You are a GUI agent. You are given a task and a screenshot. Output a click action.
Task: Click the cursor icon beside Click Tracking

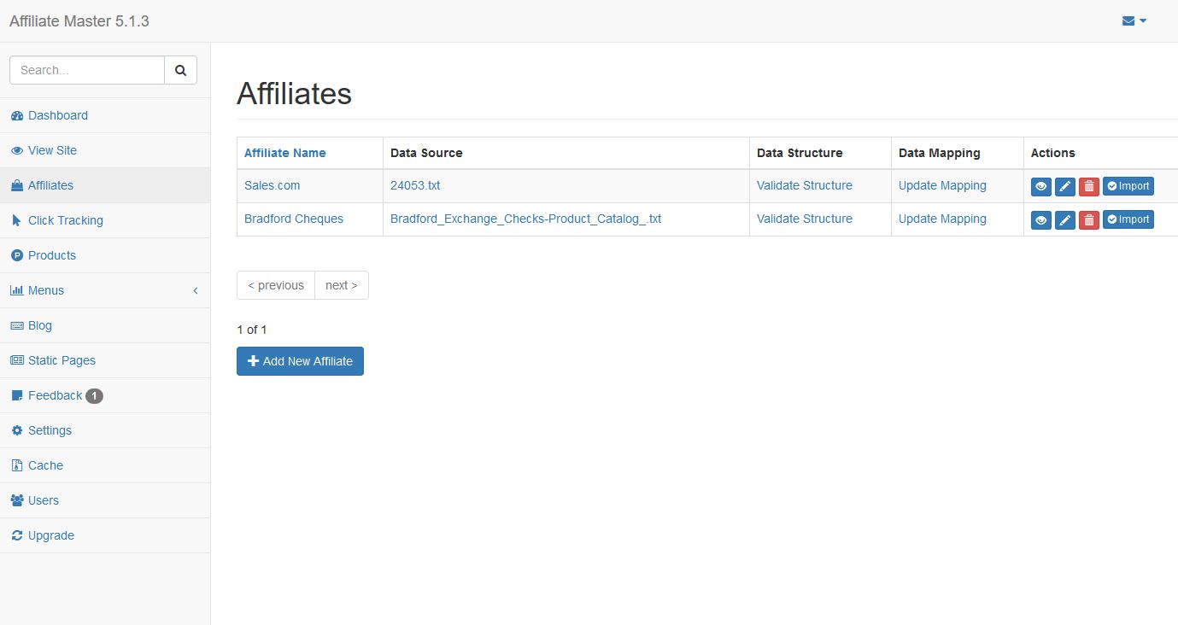click(x=17, y=220)
